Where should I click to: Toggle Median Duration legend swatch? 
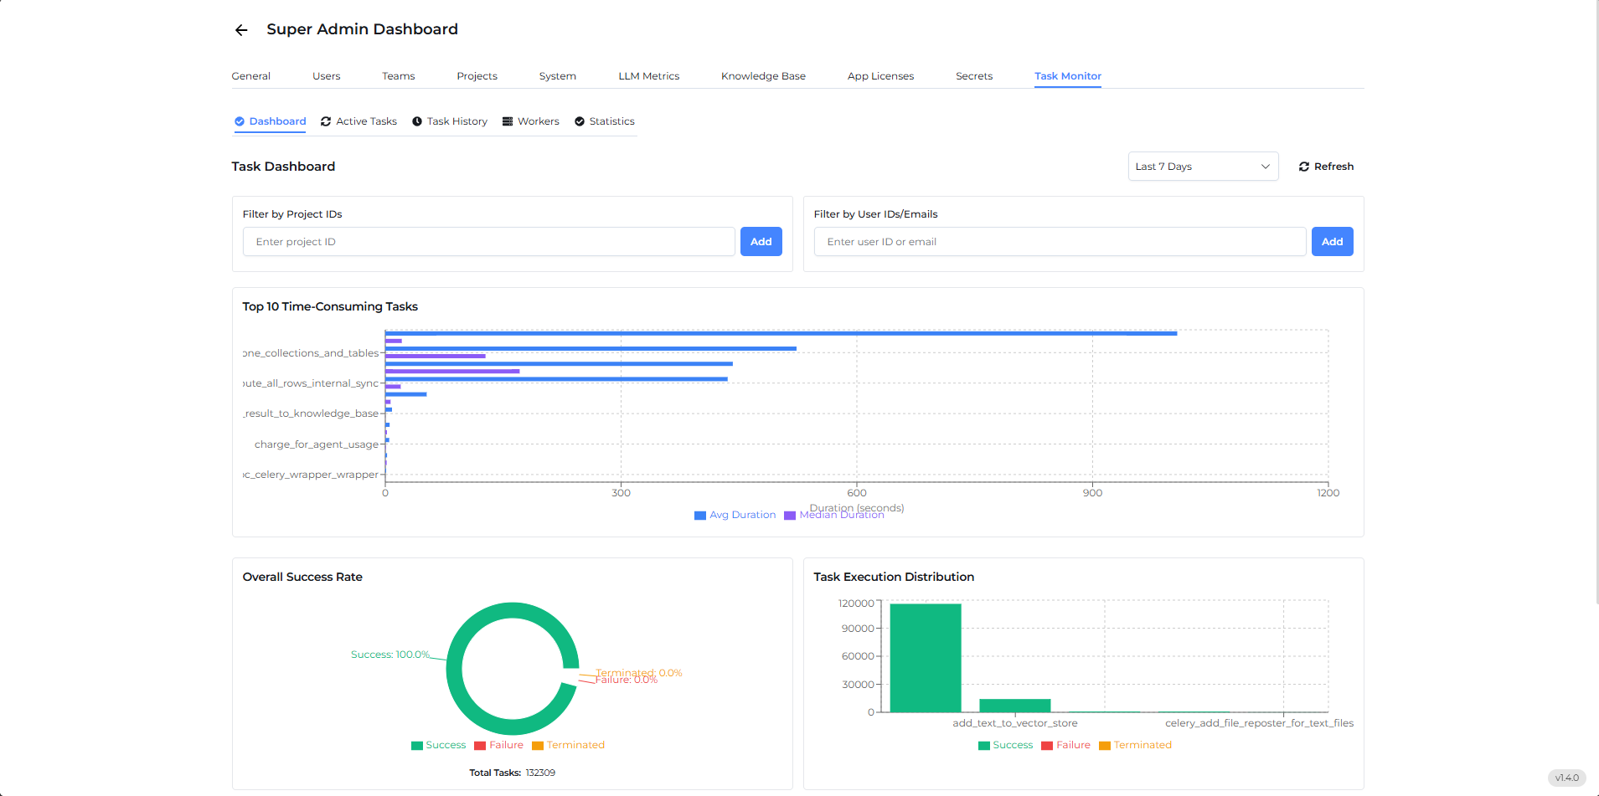[x=790, y=516]
